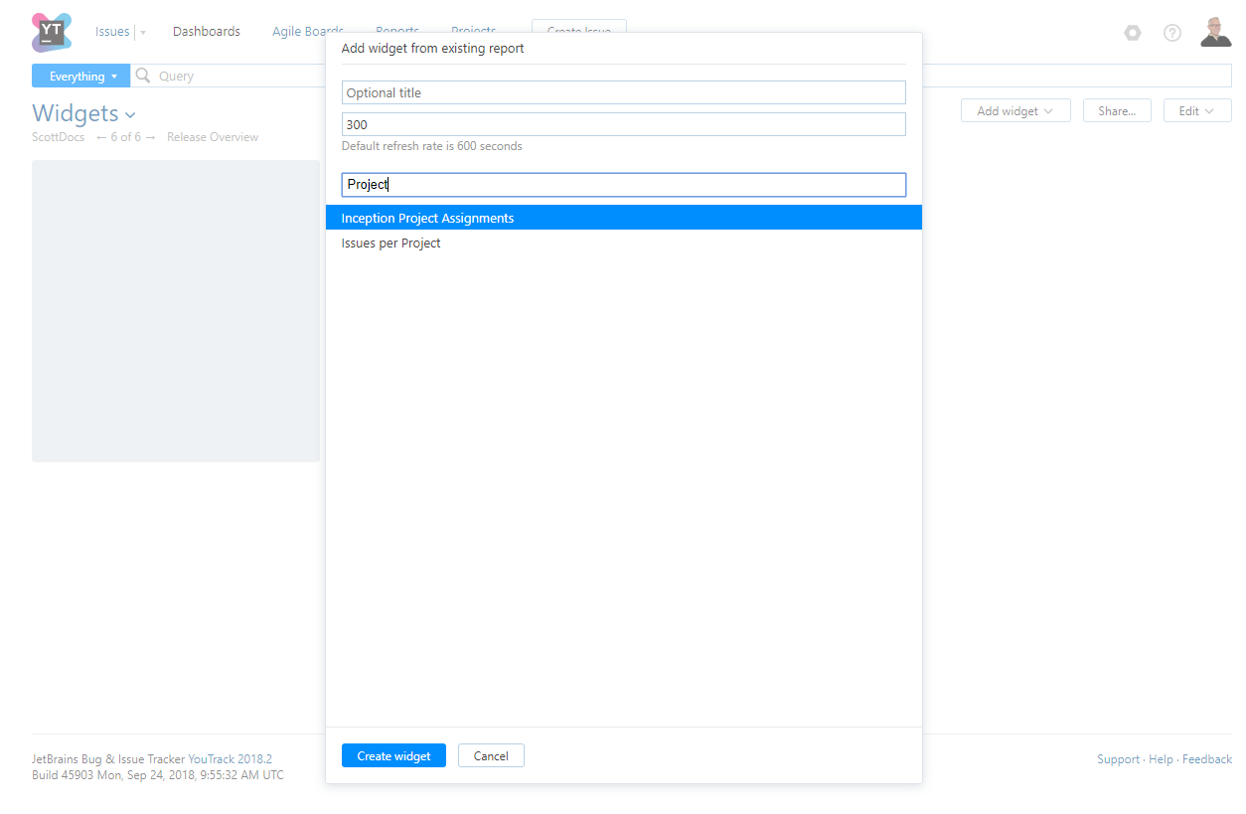Open the settings gear icon
Screen dimensions: 1246x814
click(1133, 33)
